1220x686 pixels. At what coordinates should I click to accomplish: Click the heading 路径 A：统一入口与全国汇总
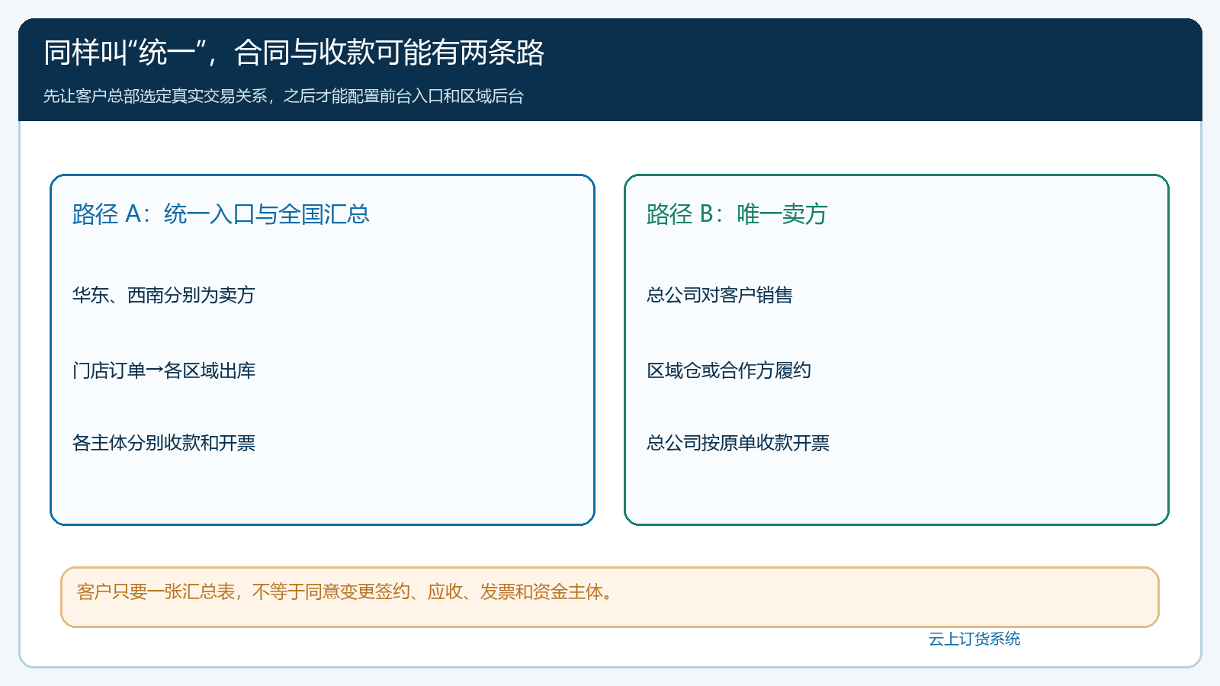point(221,214)
